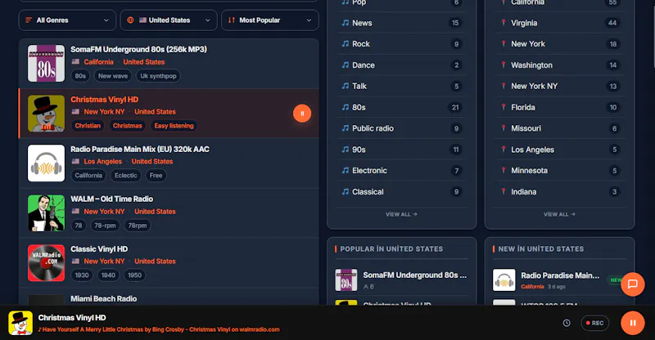Click the New York location pin icon

click(x=504, y=44)
